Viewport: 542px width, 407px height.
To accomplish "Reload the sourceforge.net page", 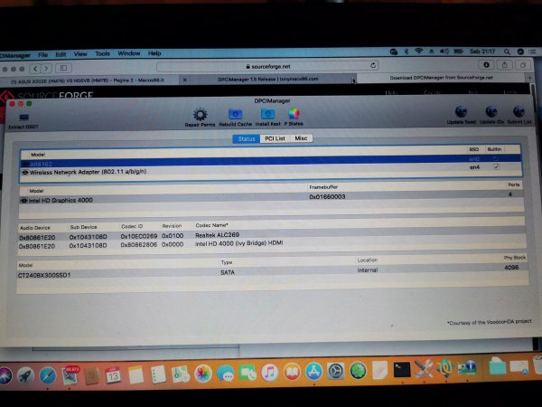I will tap(373, 65).
